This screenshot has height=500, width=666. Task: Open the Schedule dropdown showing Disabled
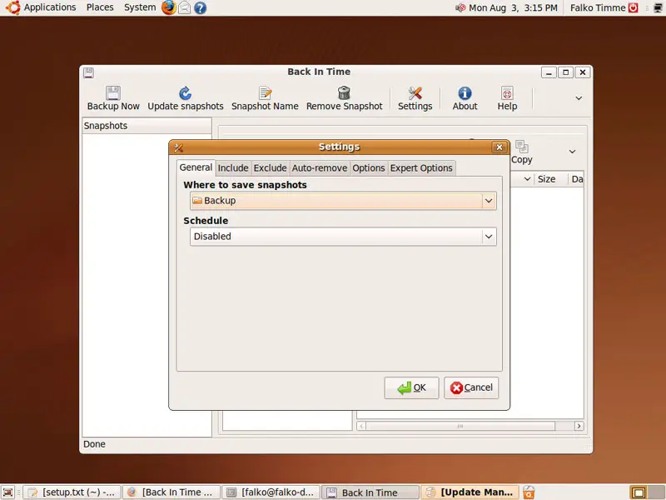point(489,237)
